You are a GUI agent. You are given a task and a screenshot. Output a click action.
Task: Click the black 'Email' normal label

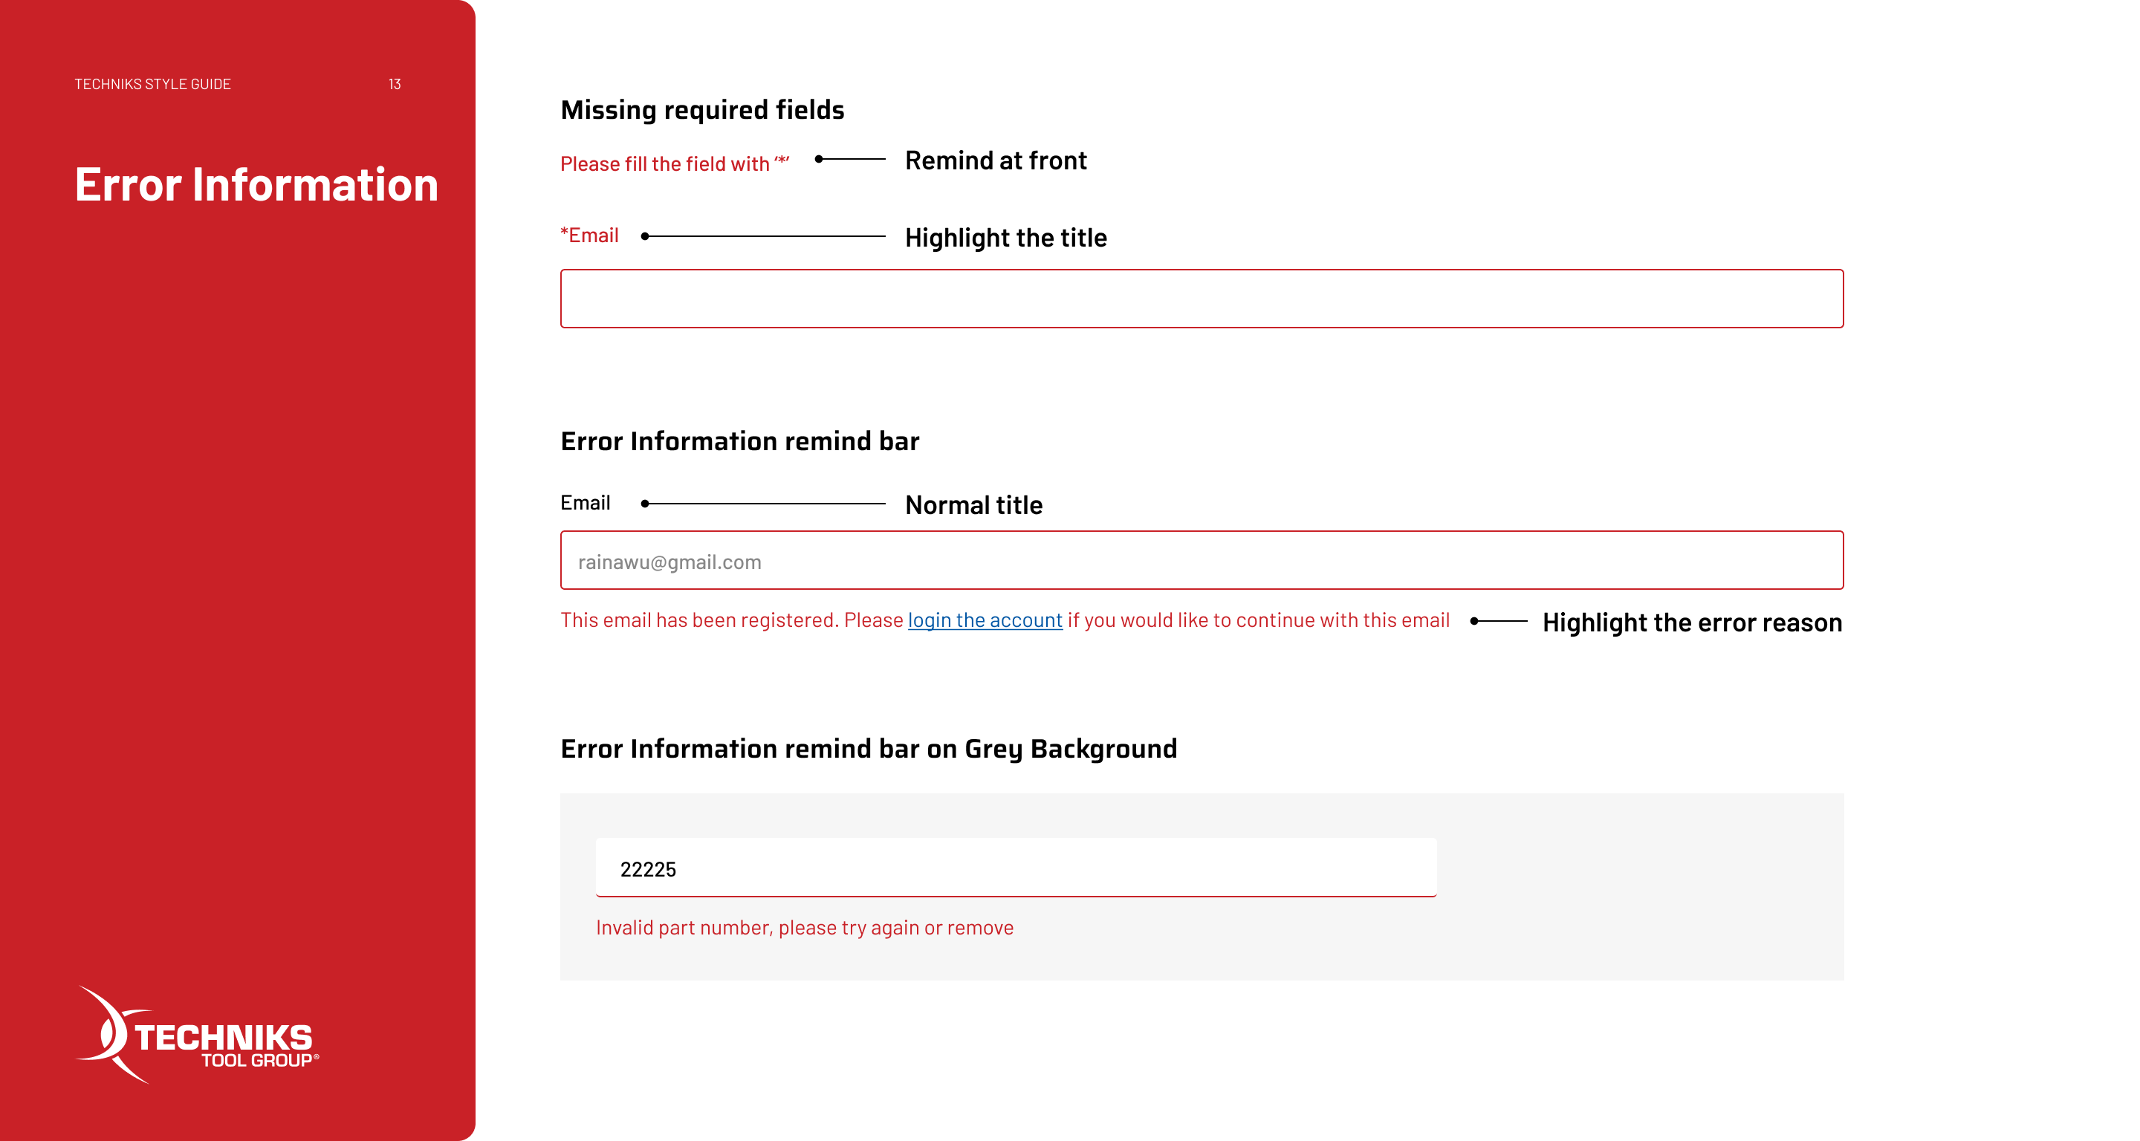pyautogui.click(x=585, y=503)
